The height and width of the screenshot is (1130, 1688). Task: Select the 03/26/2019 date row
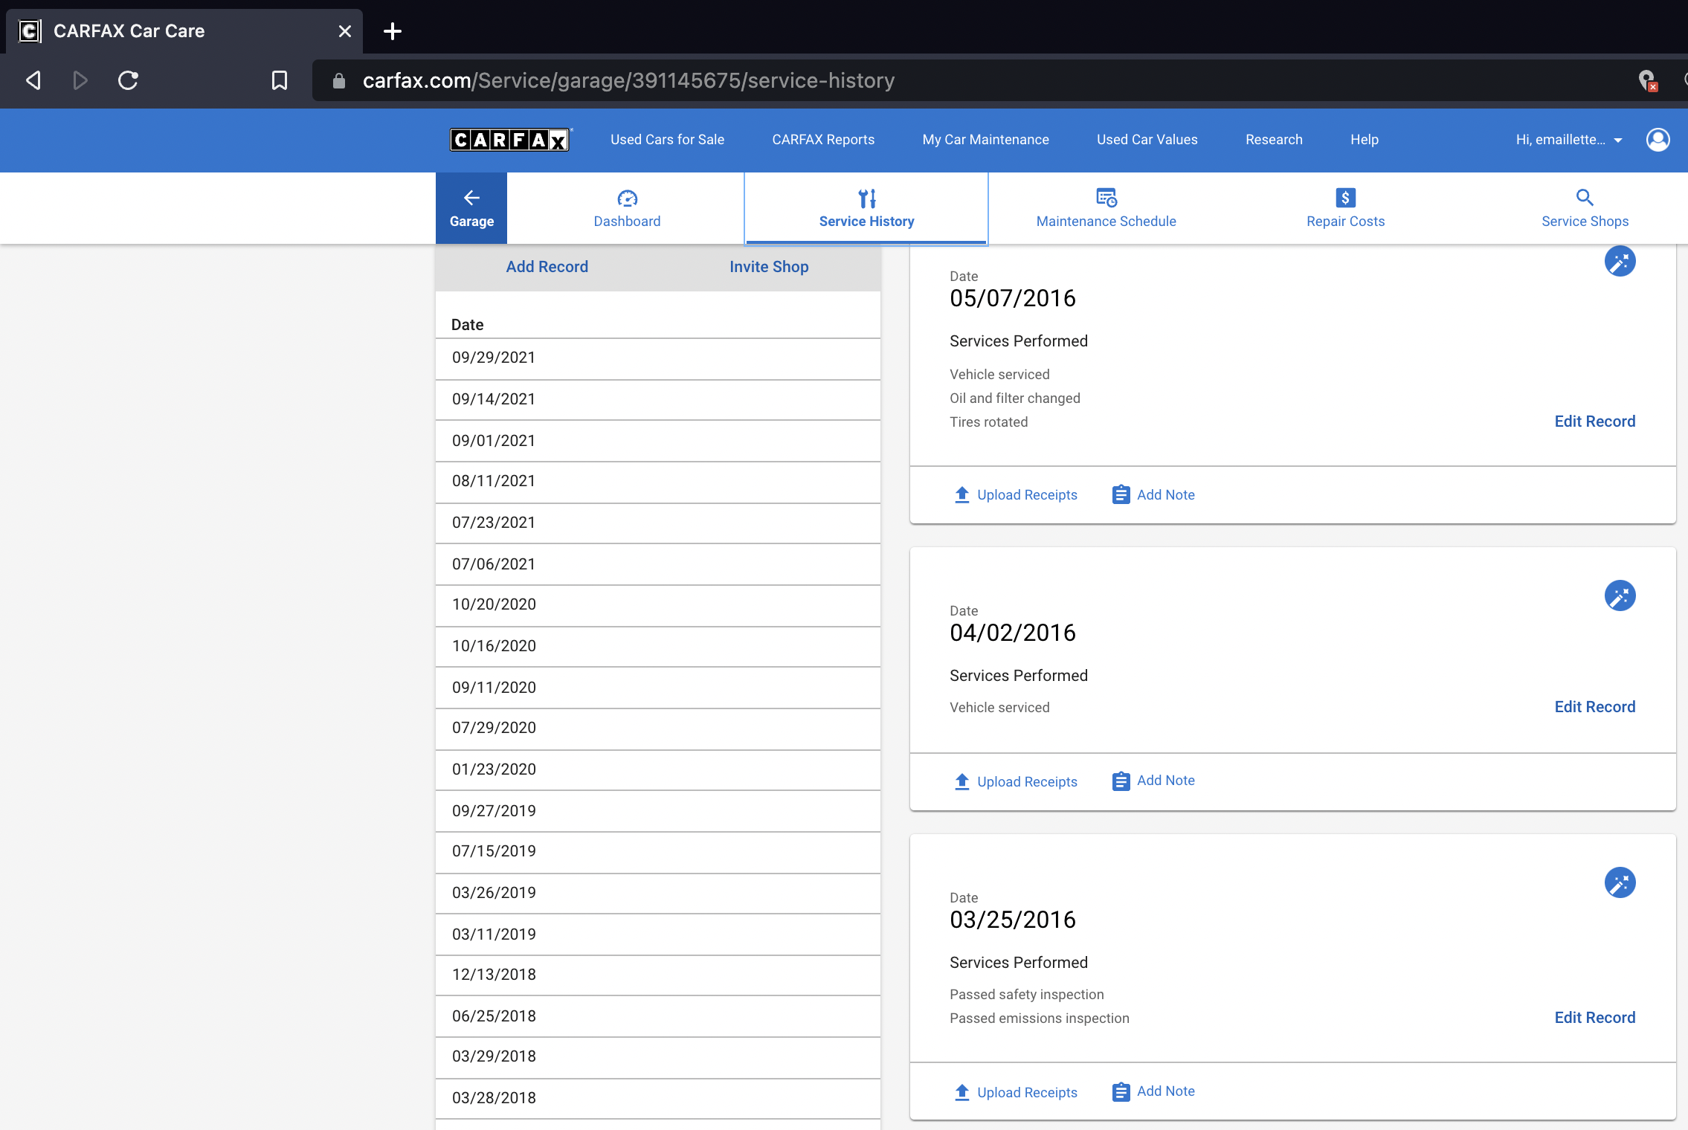658,894
